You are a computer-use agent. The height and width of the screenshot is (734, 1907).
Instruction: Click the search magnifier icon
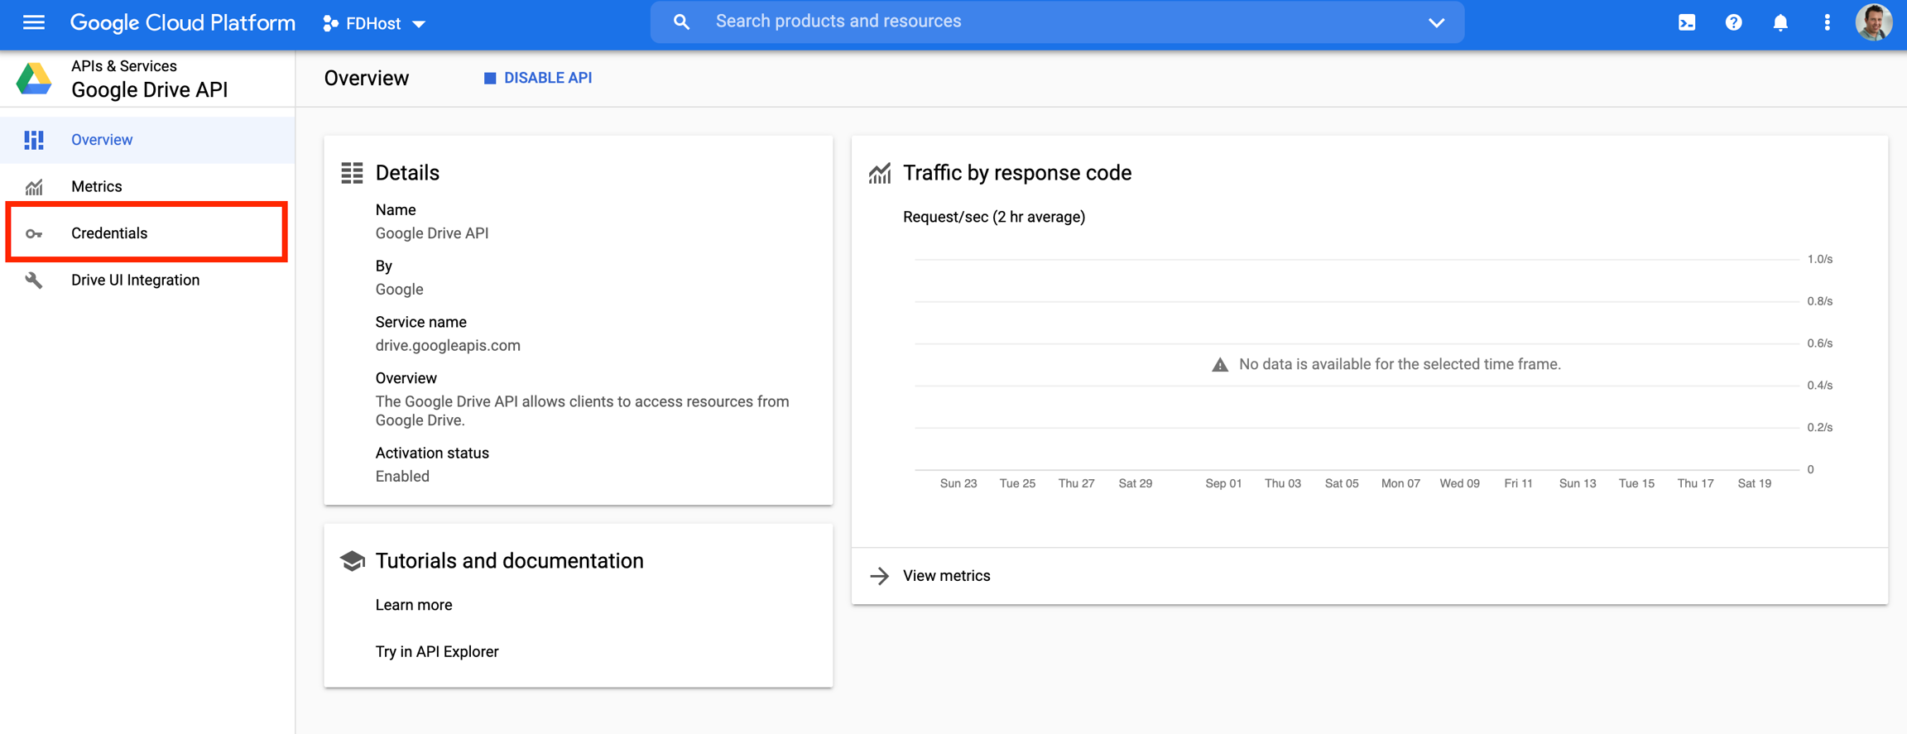point(681,22)
